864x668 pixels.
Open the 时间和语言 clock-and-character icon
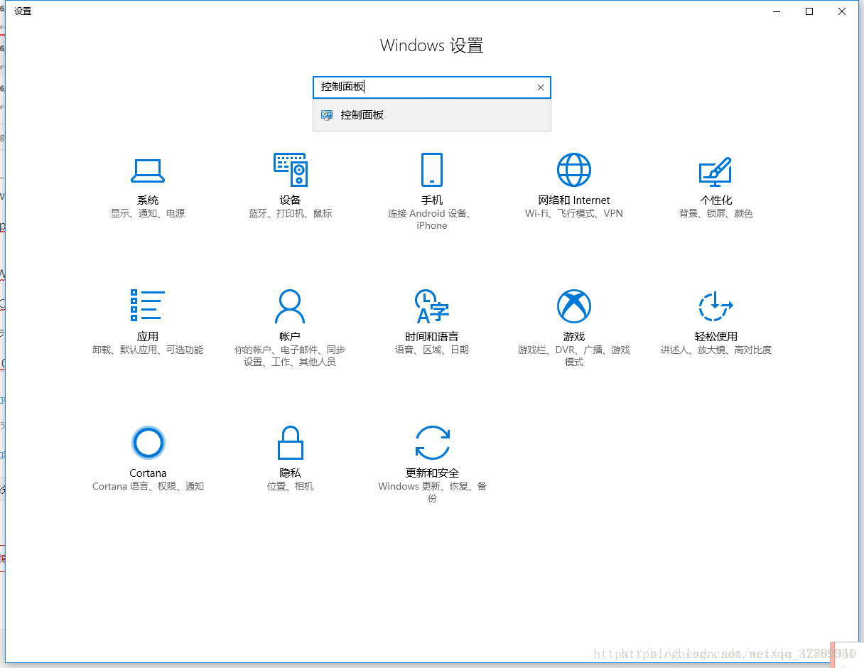pos(432,306)
